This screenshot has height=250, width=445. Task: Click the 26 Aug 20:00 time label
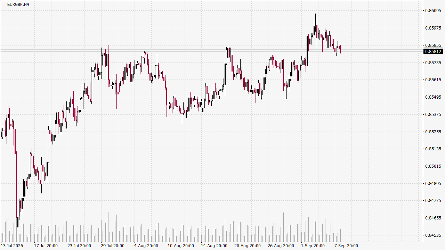click(x=281, y=246)
